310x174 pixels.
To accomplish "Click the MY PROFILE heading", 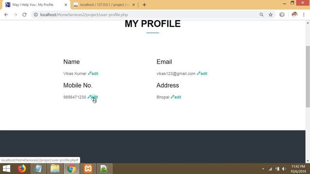I will coord(153,24).
